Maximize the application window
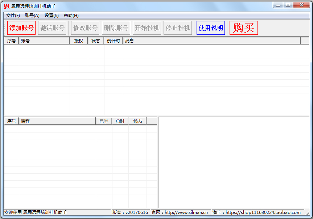 (x=288, y=5)
